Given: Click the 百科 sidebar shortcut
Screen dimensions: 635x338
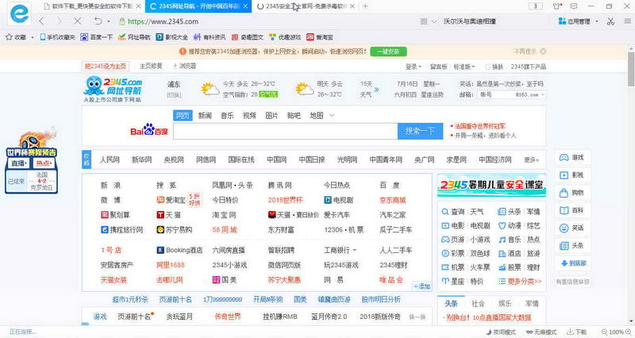Looking at the screenshot, I should 571,210.
